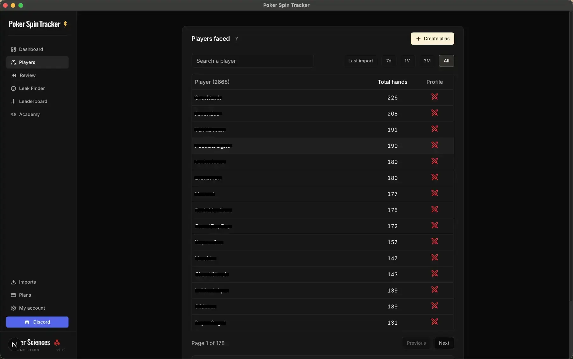Open the Dashboard section icon

[13, 49]
